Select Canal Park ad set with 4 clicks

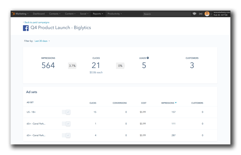coord(36,135)
